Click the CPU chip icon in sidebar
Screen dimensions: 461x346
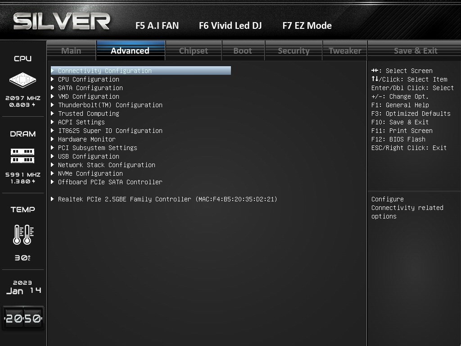click(23, 80)
